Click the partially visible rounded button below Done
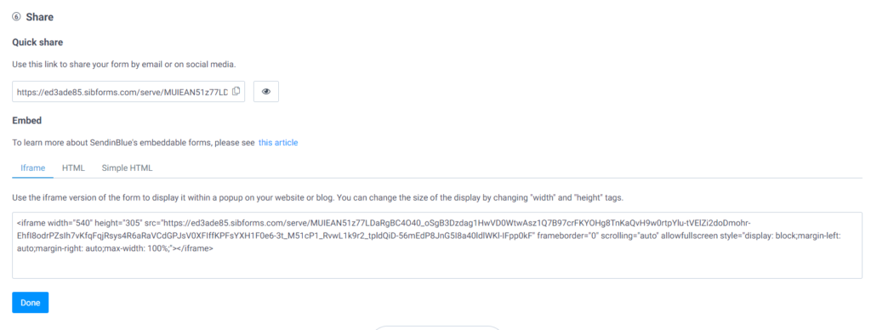Screen dimensions: 871x330 437,327
